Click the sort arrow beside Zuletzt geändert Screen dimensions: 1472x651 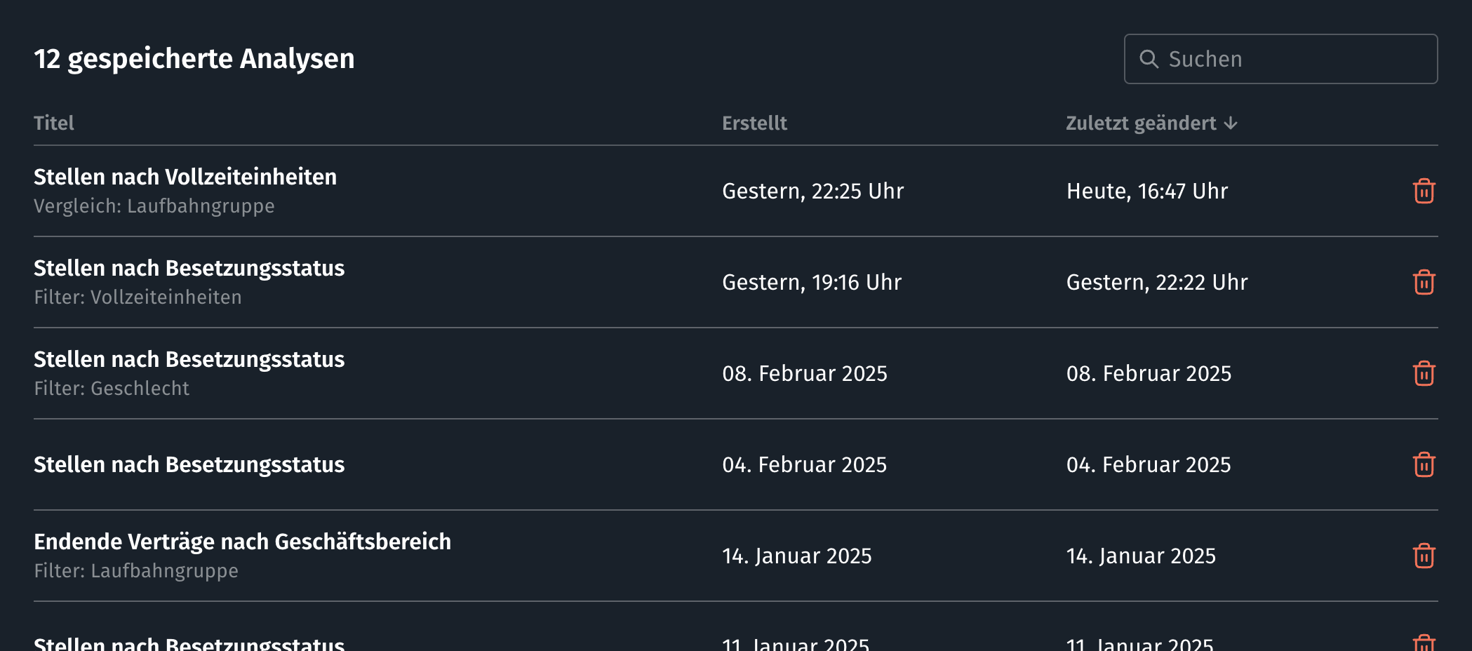point(1231,123)
